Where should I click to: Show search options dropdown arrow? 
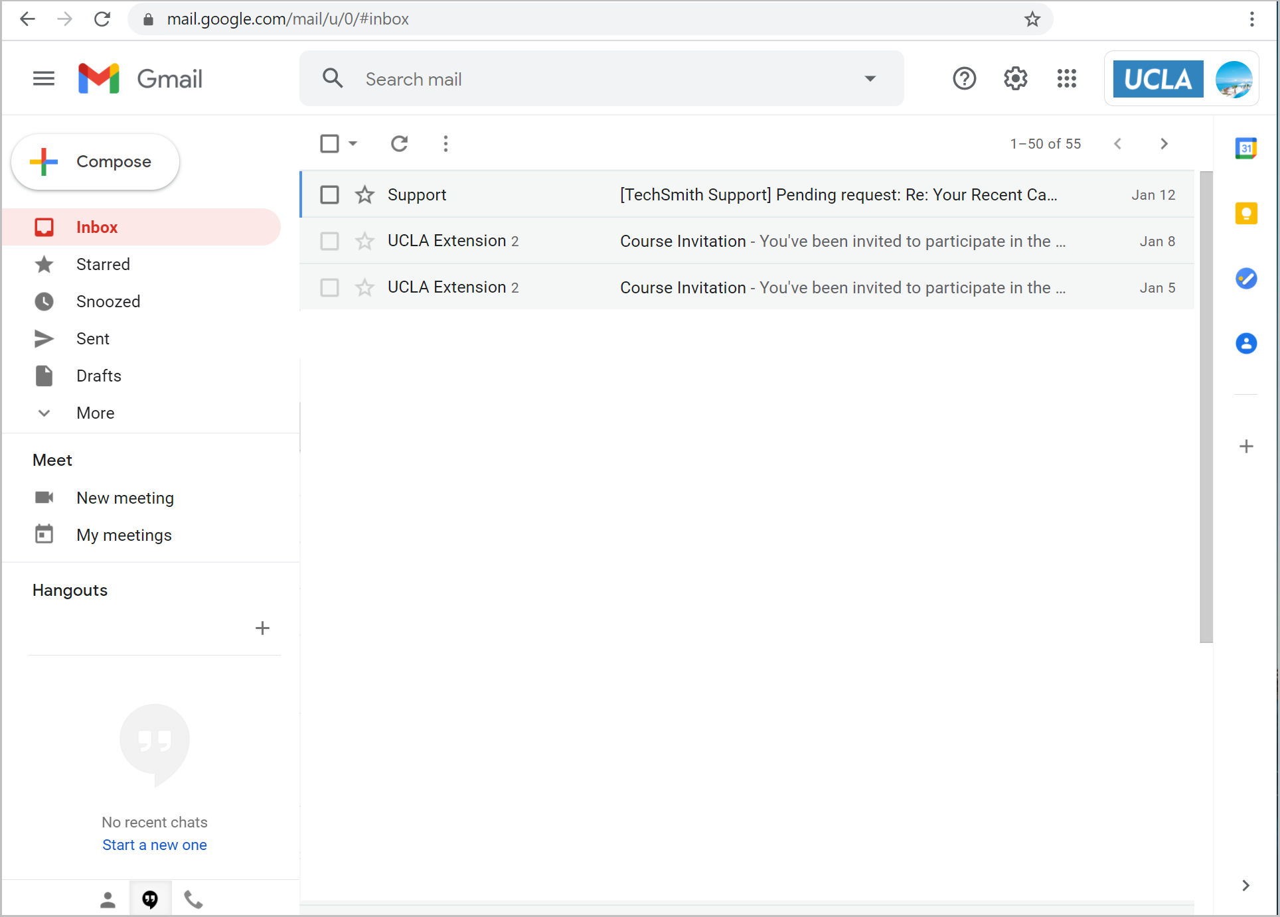[870, 79]
